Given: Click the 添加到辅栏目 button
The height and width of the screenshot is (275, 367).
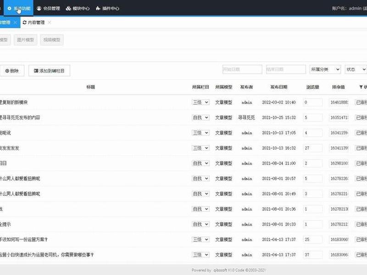Looking at the screenshot, I should click(x=49, y=71).
